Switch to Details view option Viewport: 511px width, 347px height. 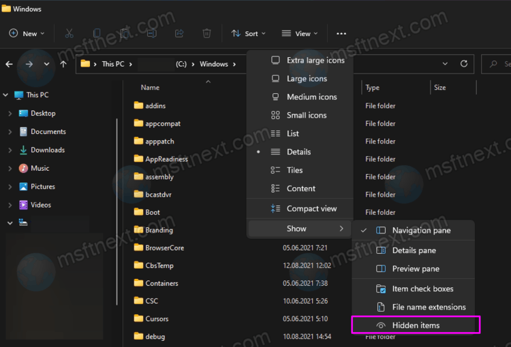[300, 152]
